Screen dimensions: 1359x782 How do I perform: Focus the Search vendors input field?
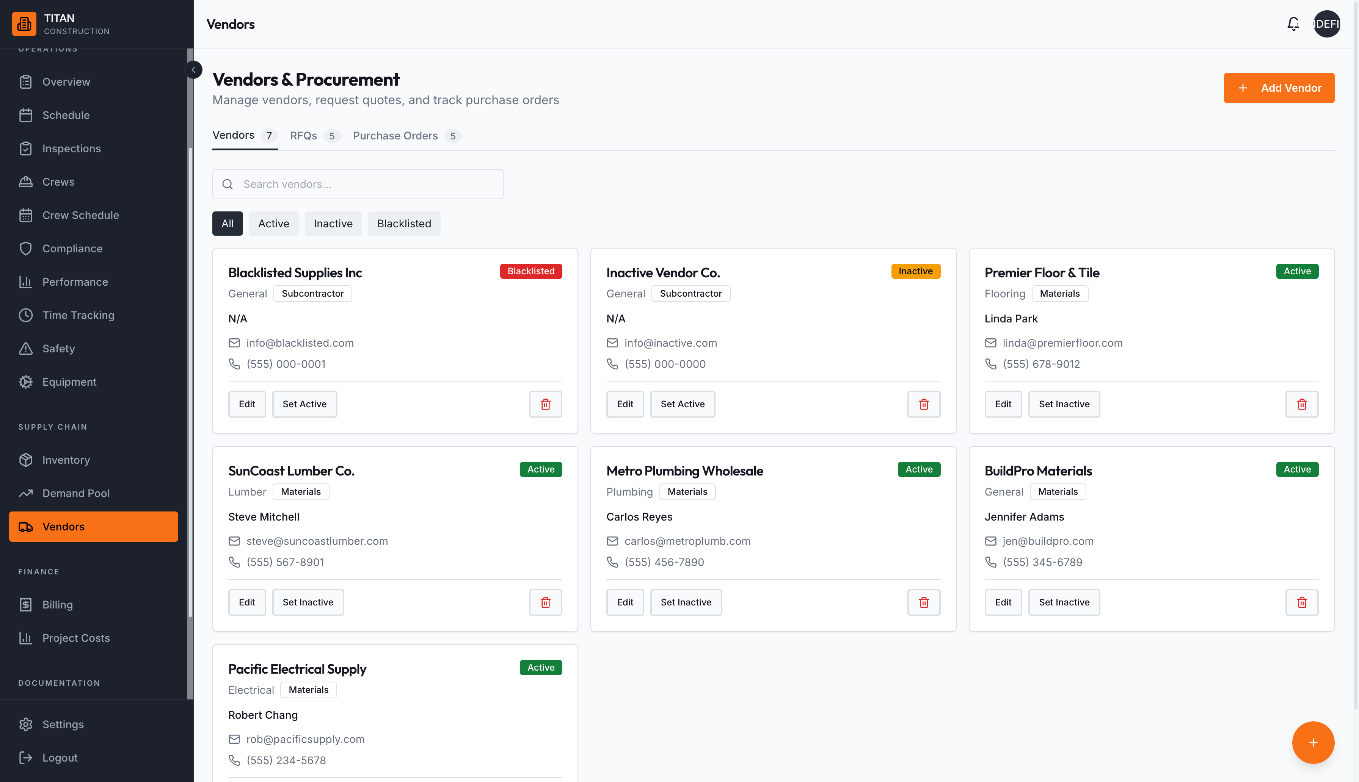(358, 184)
